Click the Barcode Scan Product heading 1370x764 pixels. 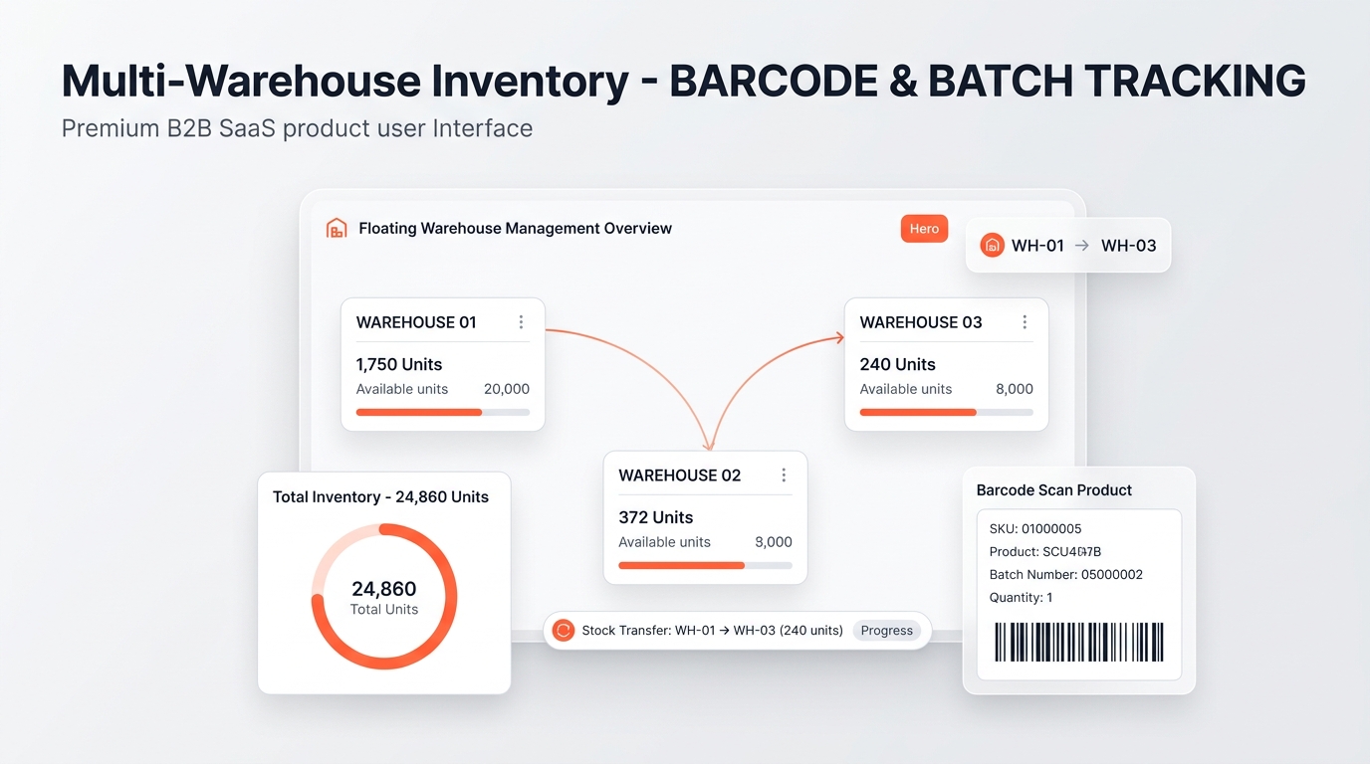coord(1054,489)
